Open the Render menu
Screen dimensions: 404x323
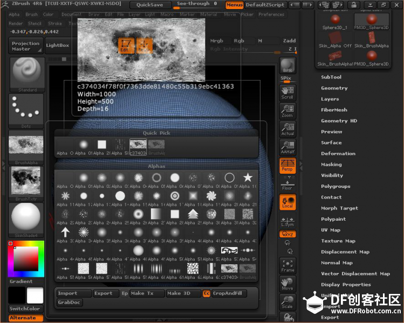(x=16, y=23)
